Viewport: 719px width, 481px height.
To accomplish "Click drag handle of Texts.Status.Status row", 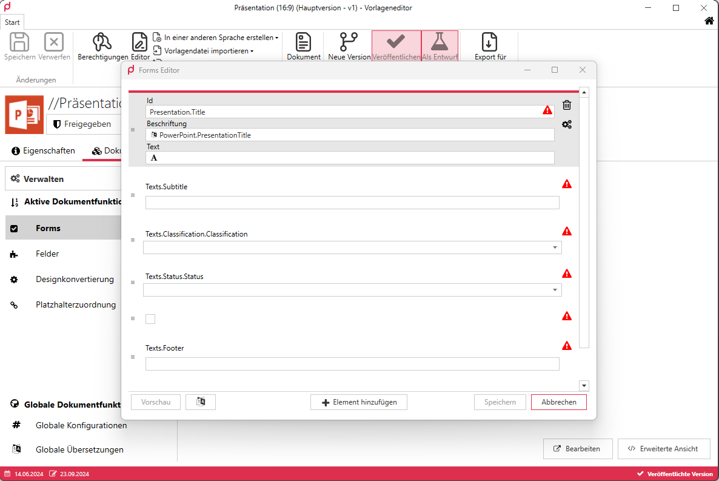I will pos(133,282).
